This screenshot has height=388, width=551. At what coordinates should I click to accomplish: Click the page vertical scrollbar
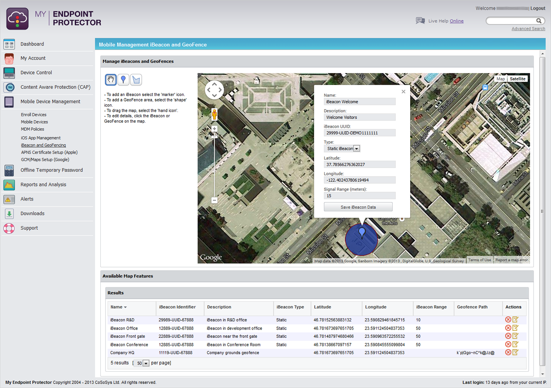tap(542, 211)
